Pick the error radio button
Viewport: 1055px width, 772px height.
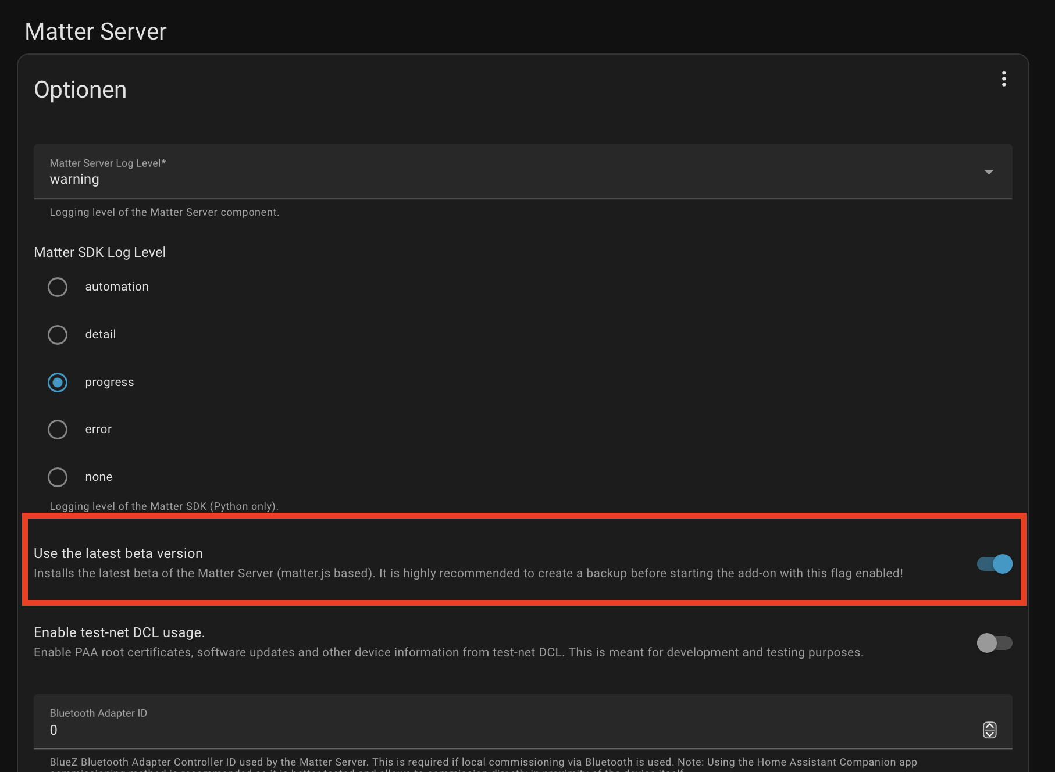click(x=58, y=430)
